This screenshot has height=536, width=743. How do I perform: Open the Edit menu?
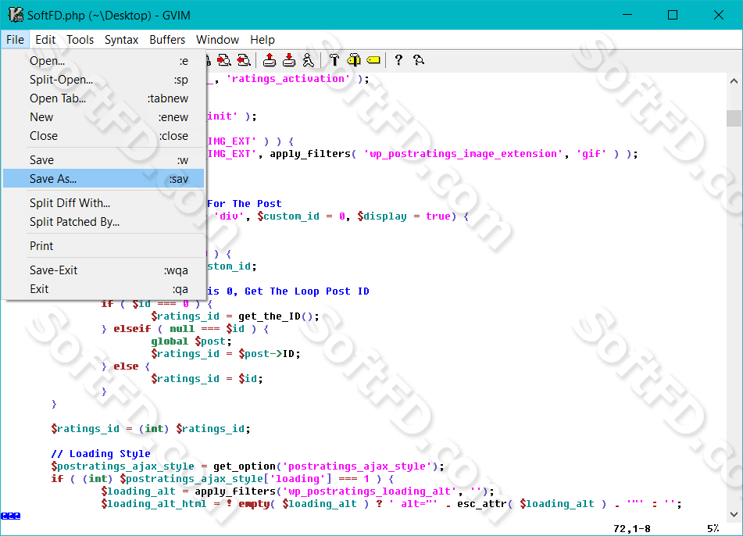pyautogui.click(x=45, y=40)
